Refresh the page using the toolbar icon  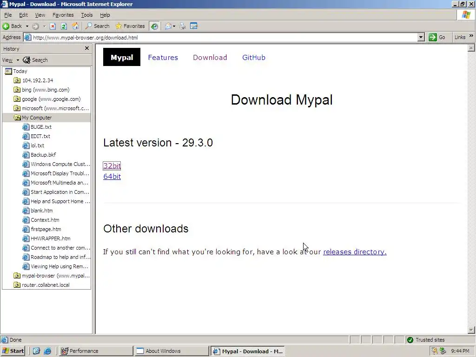point(64,26)
